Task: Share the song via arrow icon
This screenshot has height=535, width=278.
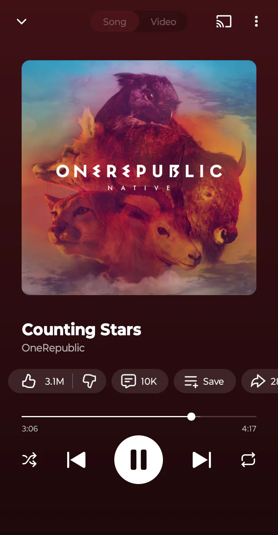Action: 260,382
